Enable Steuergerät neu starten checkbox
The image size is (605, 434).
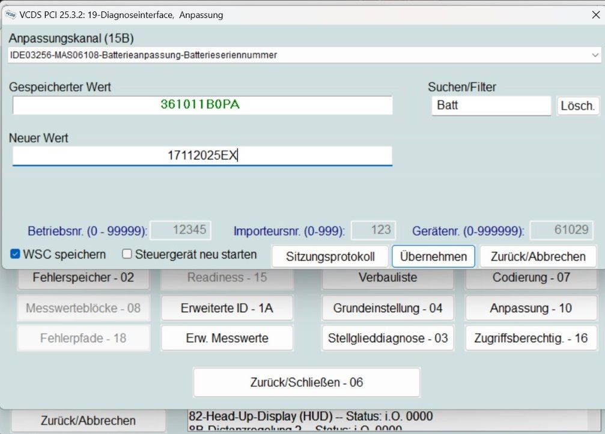[127, 254]
